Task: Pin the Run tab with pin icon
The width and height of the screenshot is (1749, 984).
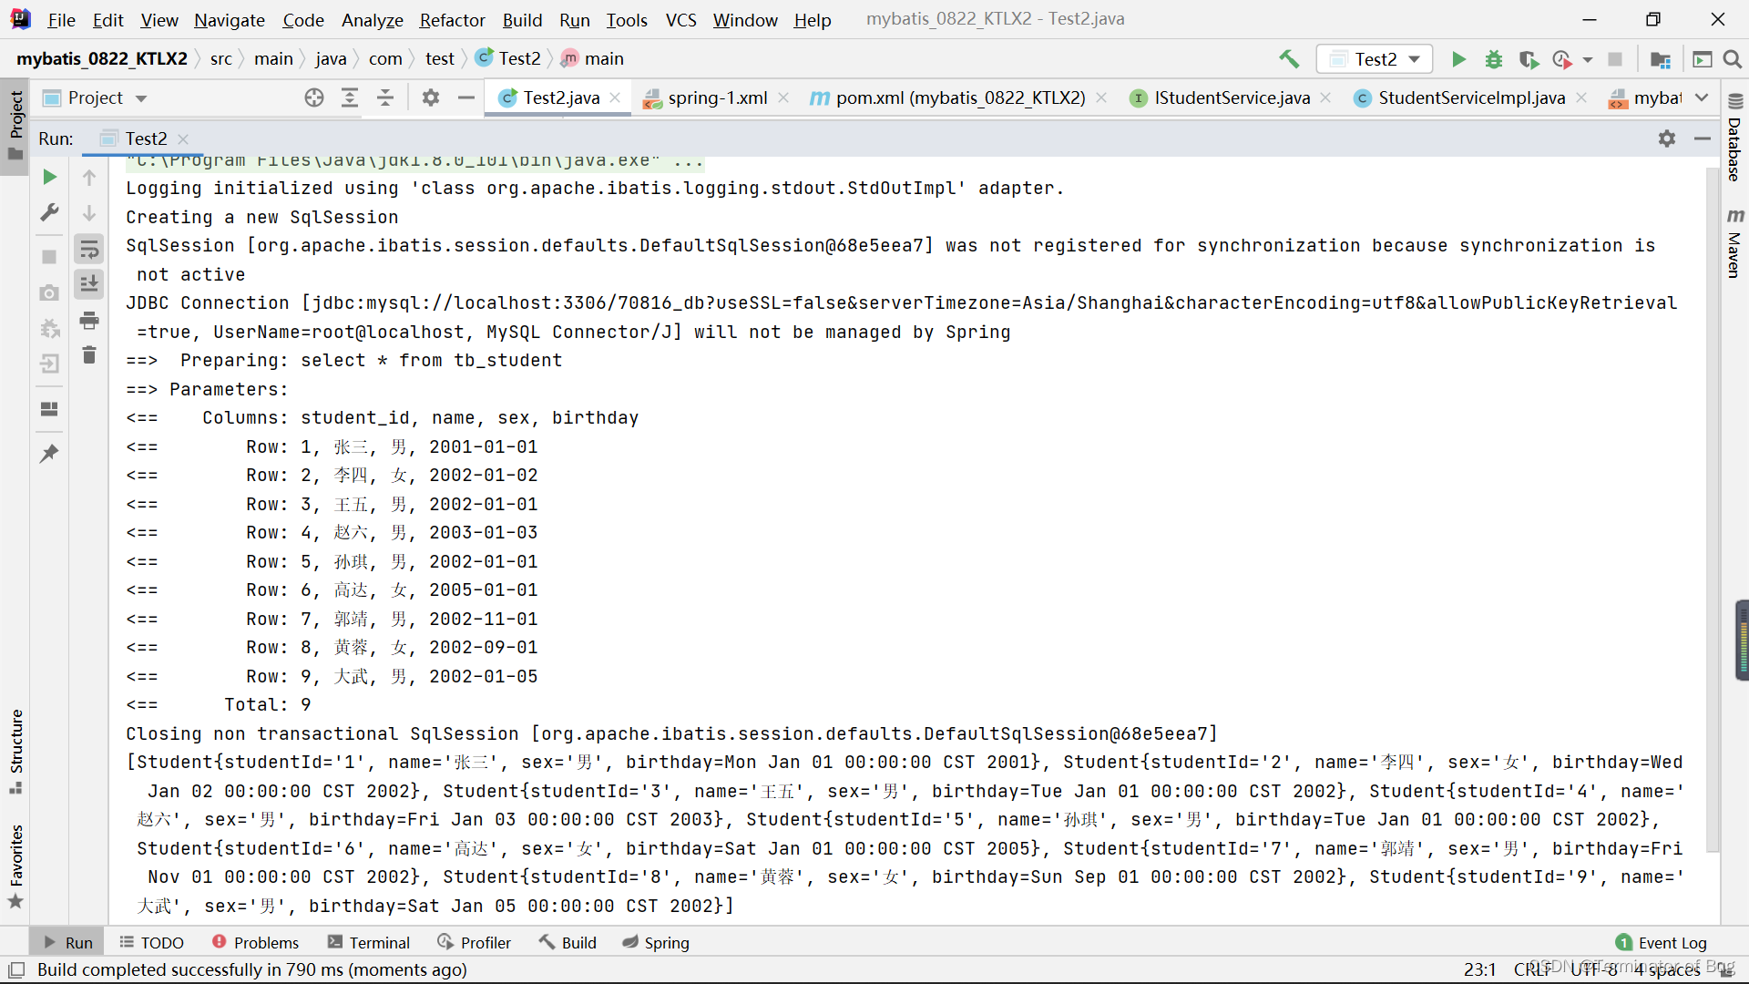Action: coord(50,453)
